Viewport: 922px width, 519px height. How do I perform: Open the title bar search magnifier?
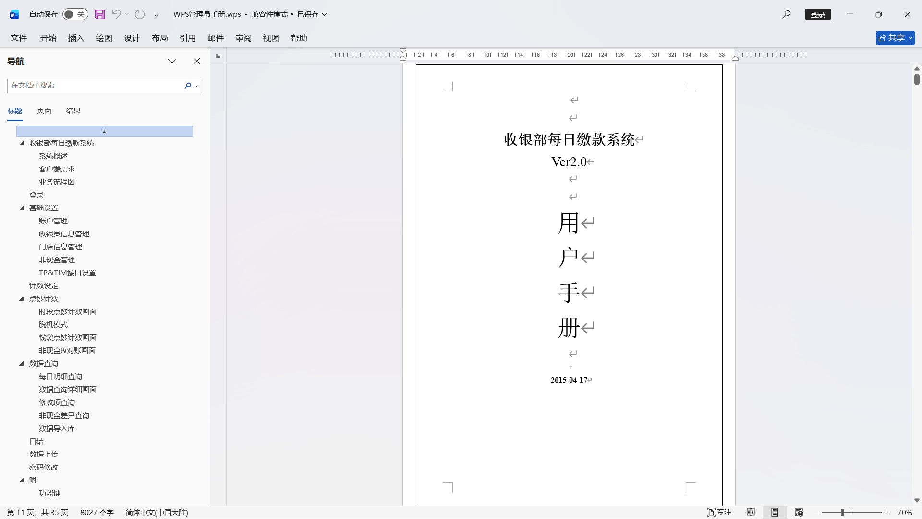786,14
